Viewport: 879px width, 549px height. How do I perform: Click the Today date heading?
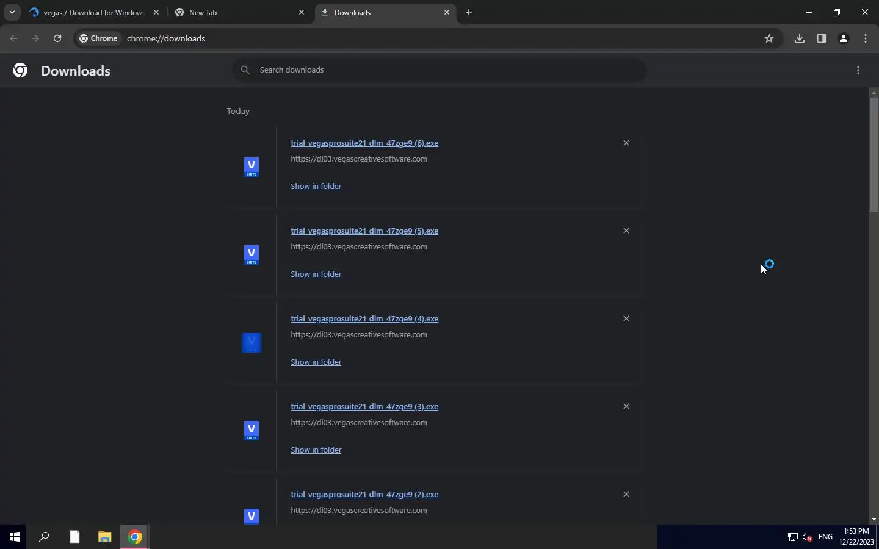click(x=238, y=111)
